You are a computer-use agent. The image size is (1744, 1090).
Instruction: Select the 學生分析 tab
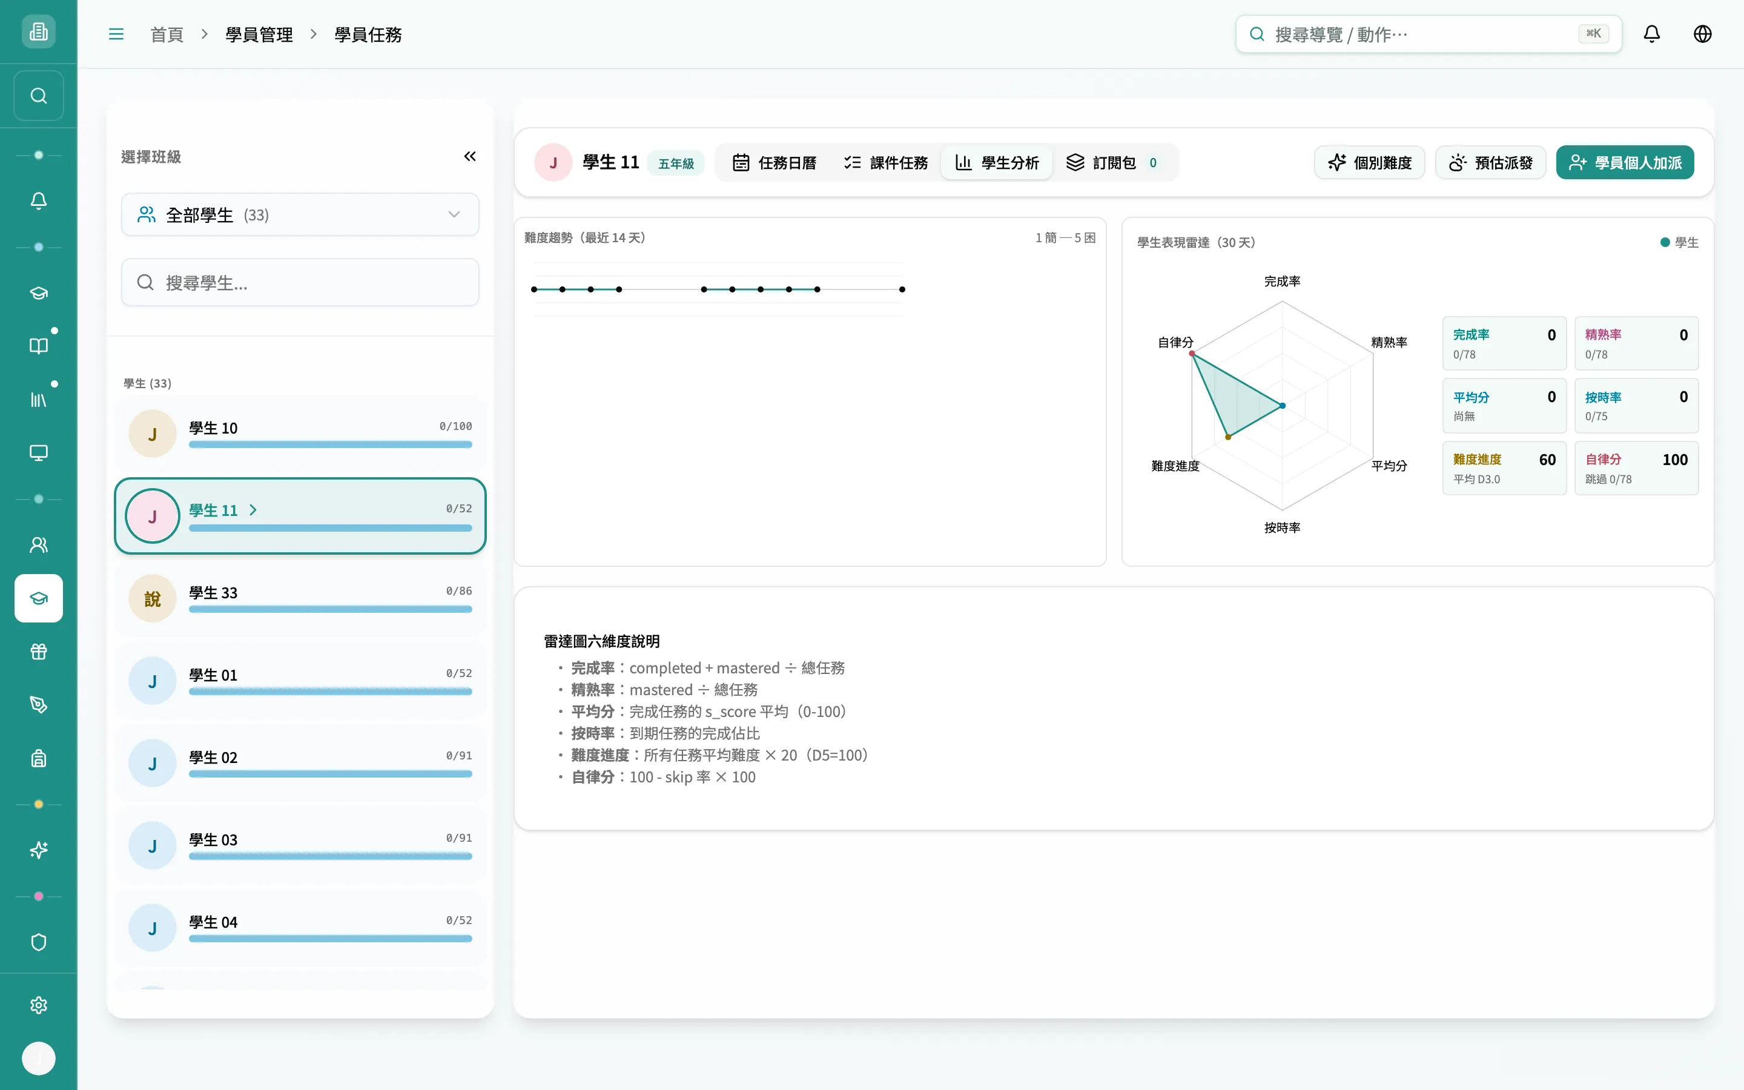pyautogui.click(x=997, y=163)
